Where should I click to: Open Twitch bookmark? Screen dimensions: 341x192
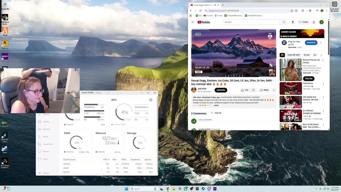218,15
